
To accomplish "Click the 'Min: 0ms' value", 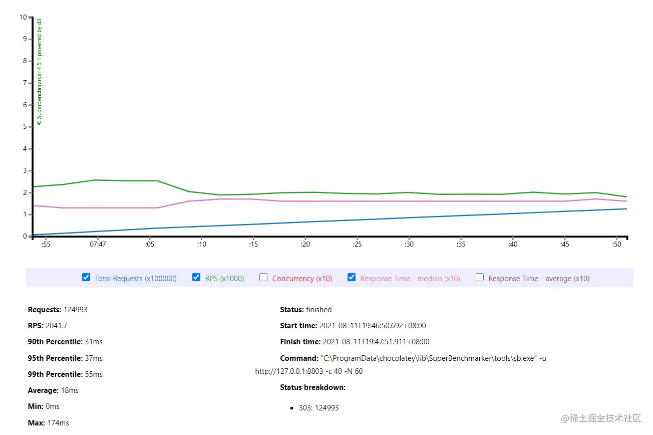I will pyautogui.click(x=44, y=406).
